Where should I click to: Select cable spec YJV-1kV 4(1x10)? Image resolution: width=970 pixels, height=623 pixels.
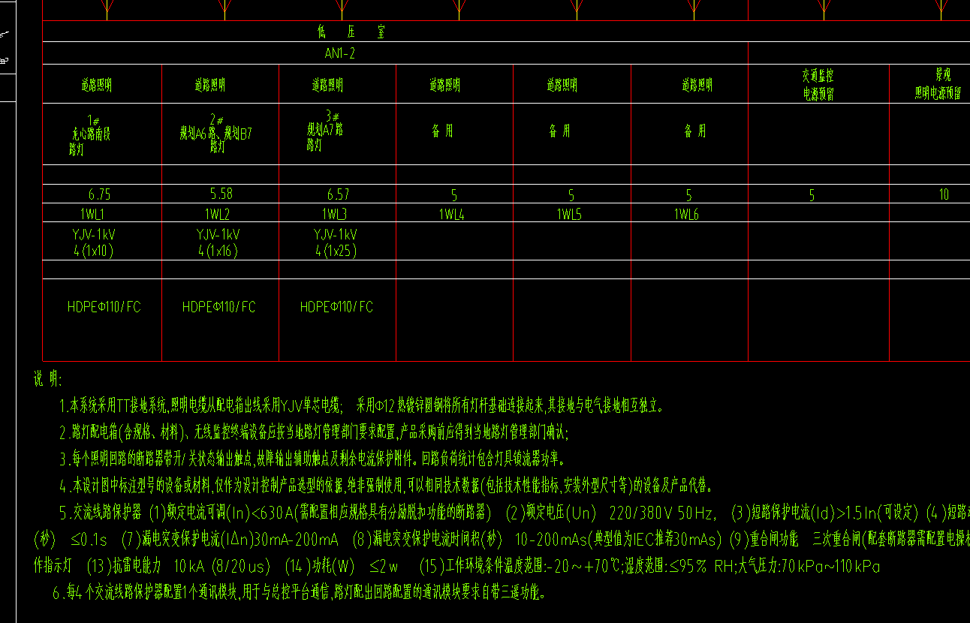coord(94,242)
